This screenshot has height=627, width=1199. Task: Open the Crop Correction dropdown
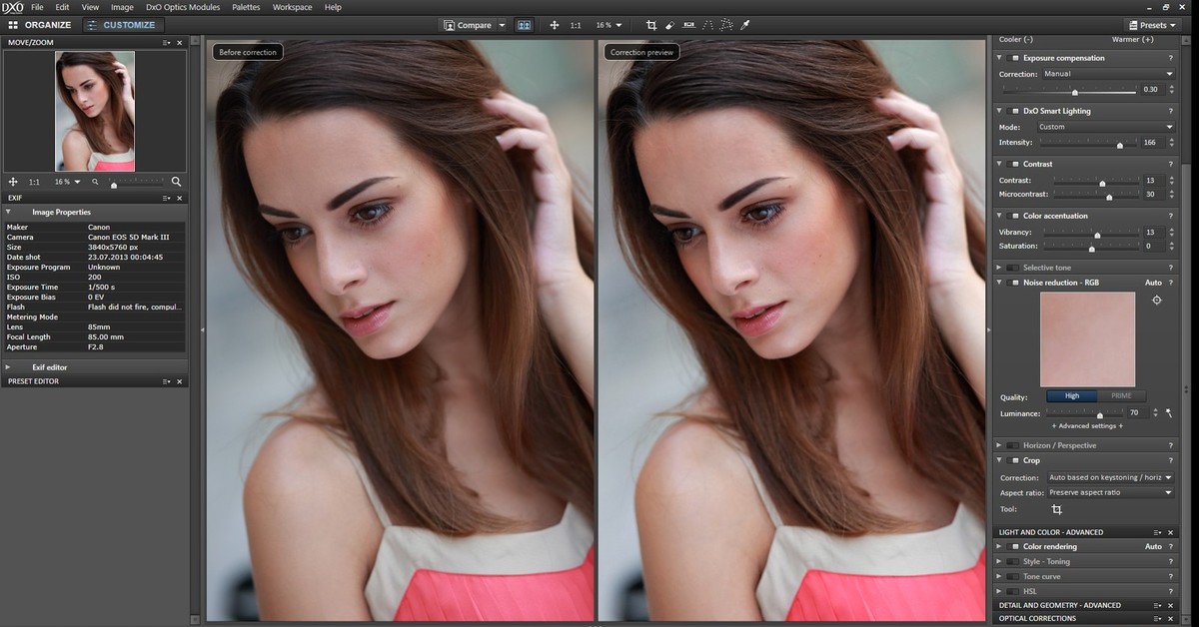pos(1110,477)
